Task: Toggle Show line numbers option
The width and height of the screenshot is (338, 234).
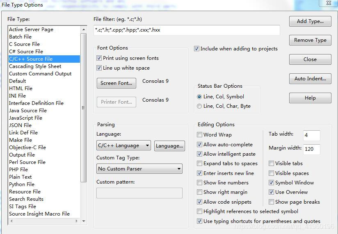Action: point(200,183)
